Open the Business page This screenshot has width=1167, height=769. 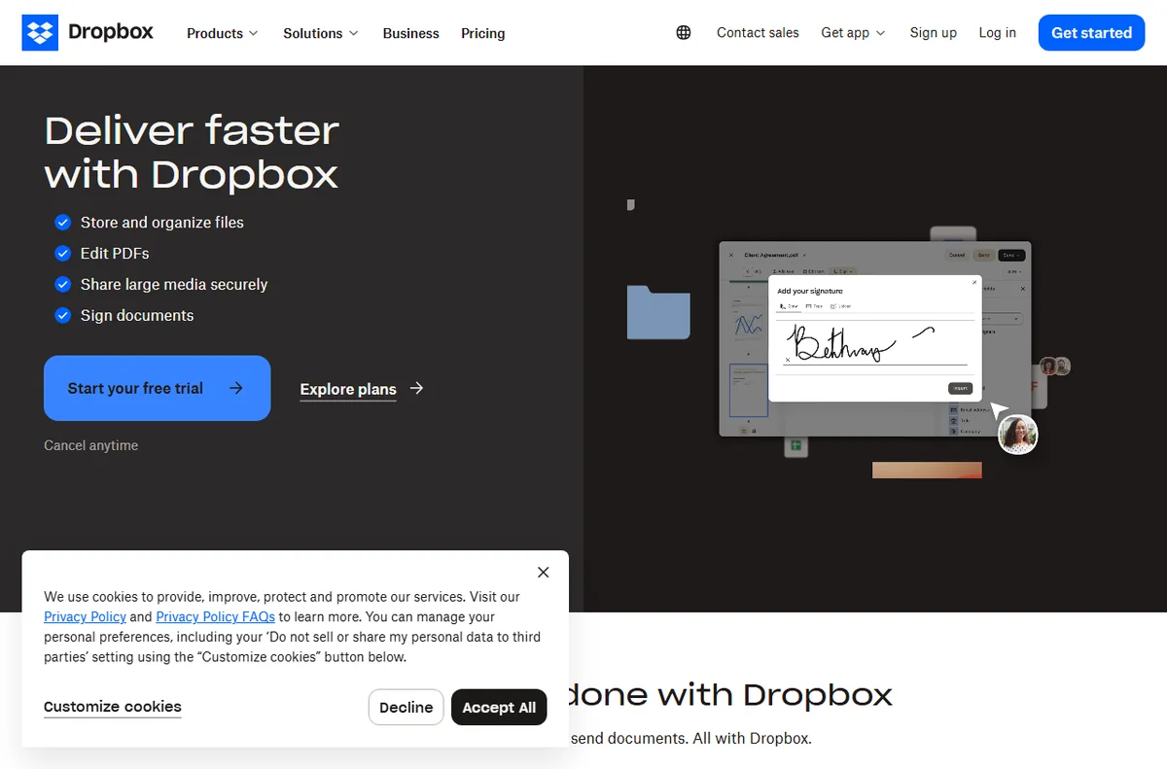coord(411,33)
